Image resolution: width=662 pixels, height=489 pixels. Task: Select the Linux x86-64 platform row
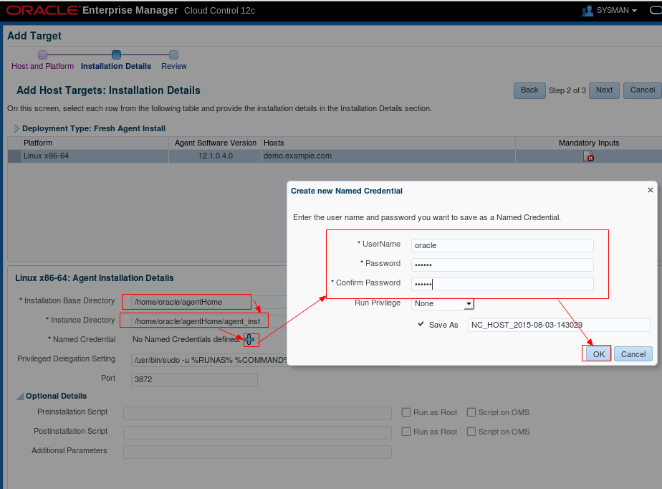pos(335,156)
